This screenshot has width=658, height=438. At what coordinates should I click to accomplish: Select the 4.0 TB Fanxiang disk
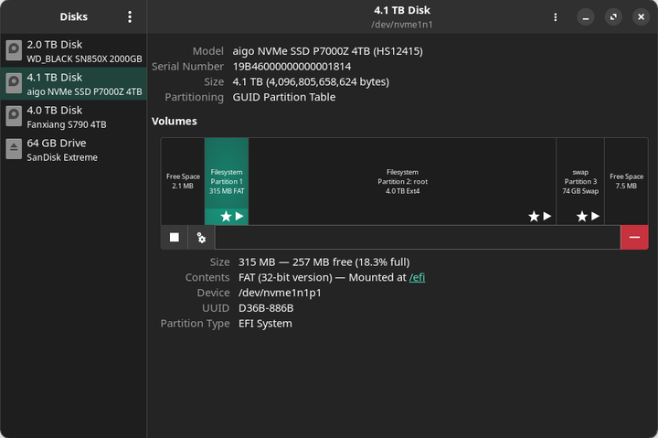point(73,116)
